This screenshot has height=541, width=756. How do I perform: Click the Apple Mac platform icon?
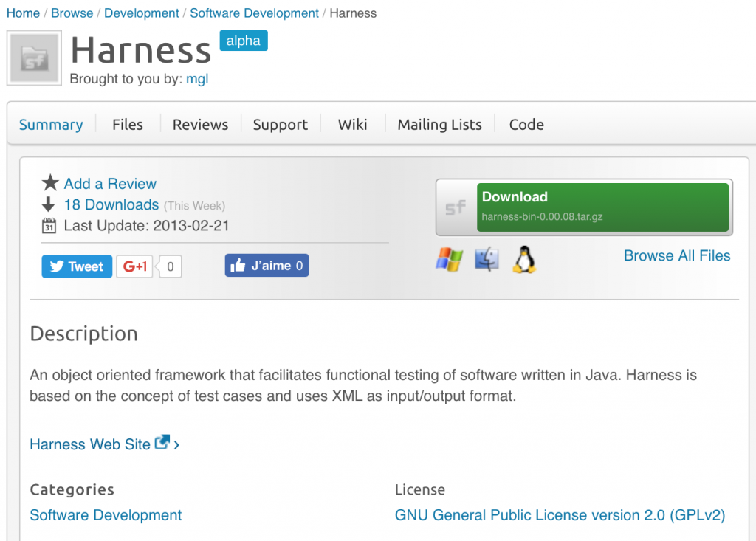pyautogui.click(x=487, y=259)
